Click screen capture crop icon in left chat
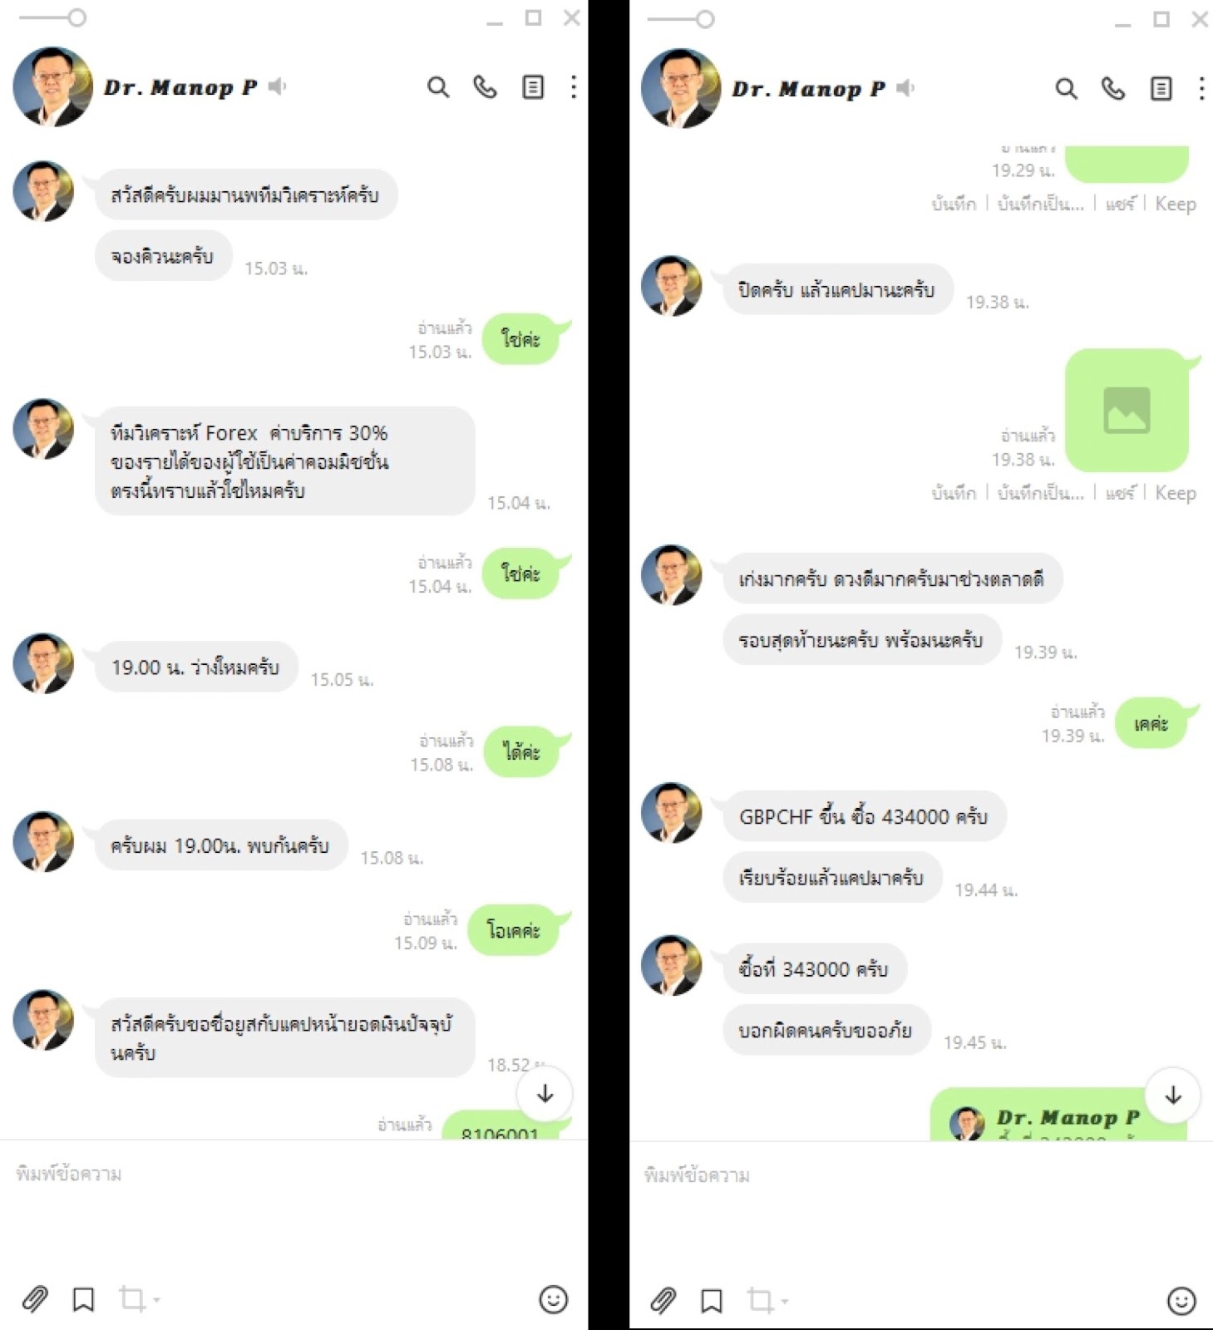The width and height of the screenshot is (1213, 1330). tap(132, 1298)
